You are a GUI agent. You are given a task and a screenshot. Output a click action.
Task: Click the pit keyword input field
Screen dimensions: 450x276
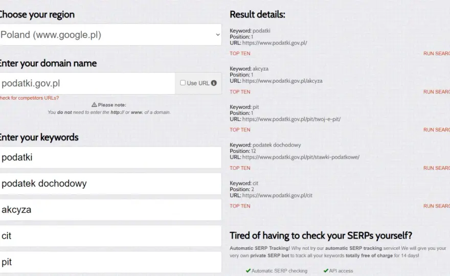coord(110,262)
